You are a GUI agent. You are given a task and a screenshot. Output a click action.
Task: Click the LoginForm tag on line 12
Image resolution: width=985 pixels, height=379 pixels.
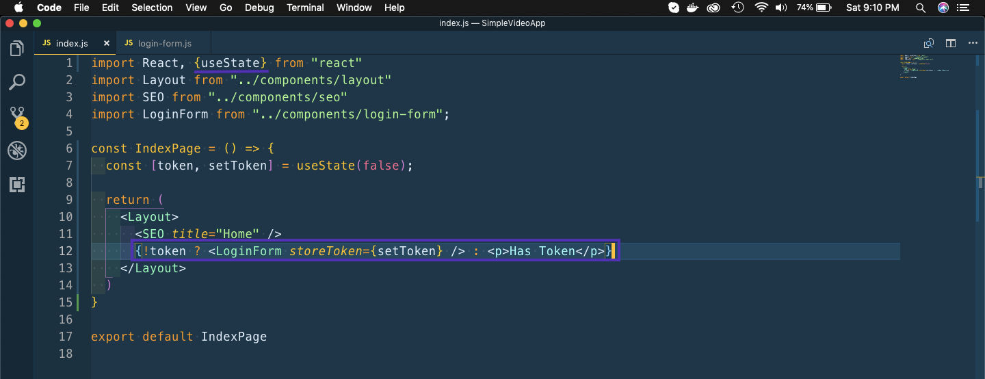[249, 251]
